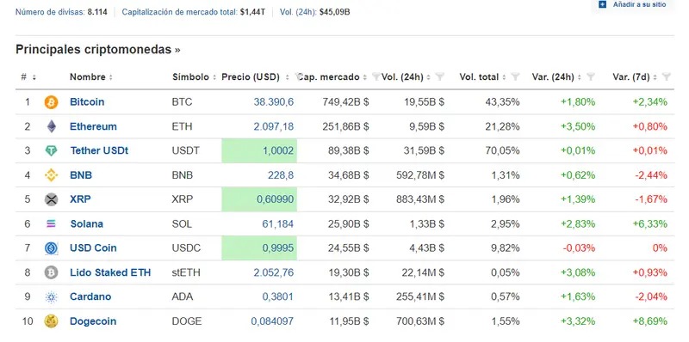Open the BNB name link
689x342 pixels.
(81, 175)
